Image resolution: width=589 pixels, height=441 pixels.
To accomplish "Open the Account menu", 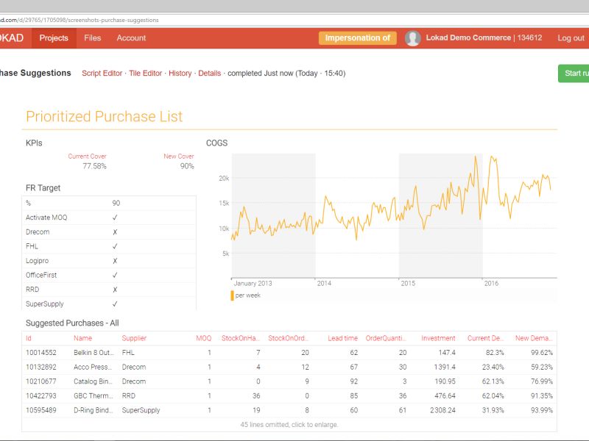I will (x=131, y=38).
